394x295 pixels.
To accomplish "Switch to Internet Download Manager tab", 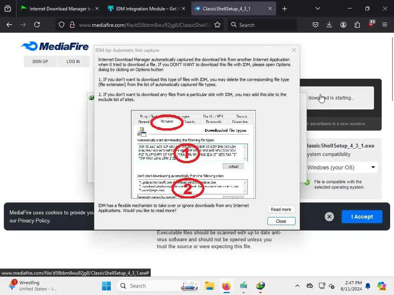I will [60, 9].
